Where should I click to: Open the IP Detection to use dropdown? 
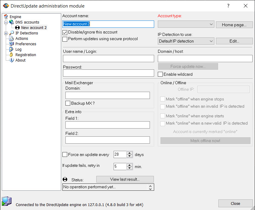(x=186, y=41)
